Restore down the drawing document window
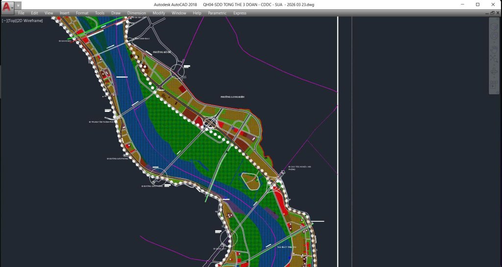The height and width of the screenshot is (267, 502). click(492, 13)
